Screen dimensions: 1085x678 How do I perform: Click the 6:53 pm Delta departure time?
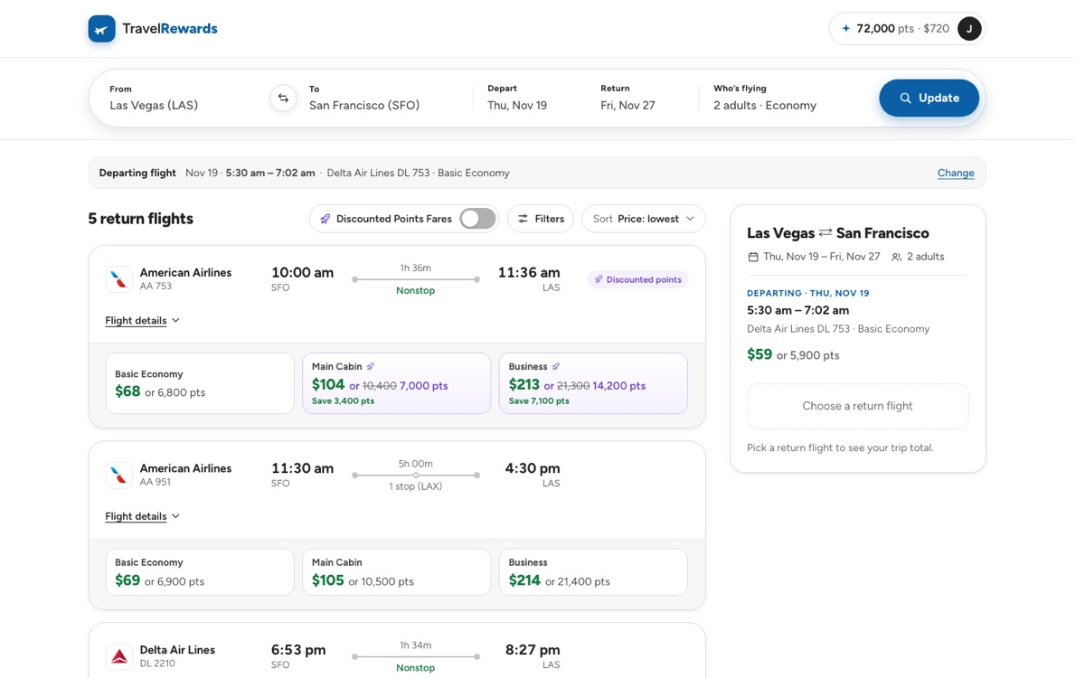[x=298, y=650]
